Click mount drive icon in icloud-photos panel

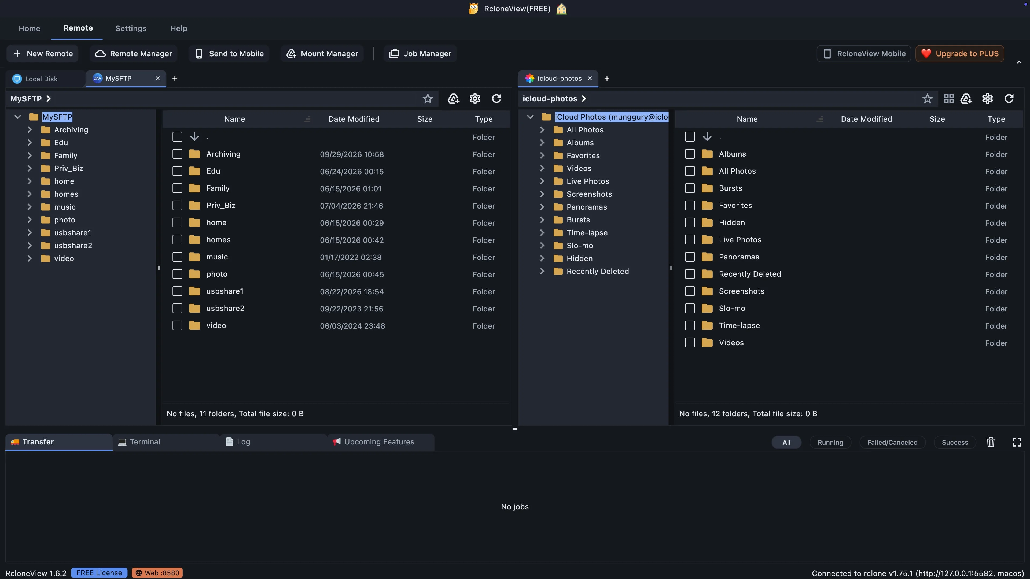click(966, 99)
